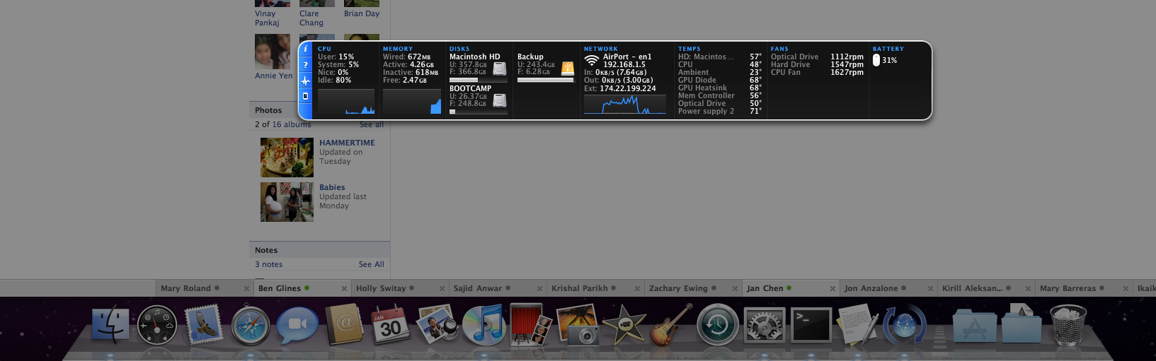
Task: Open the Applications folder stack in Dock
Action: point(974,326)
